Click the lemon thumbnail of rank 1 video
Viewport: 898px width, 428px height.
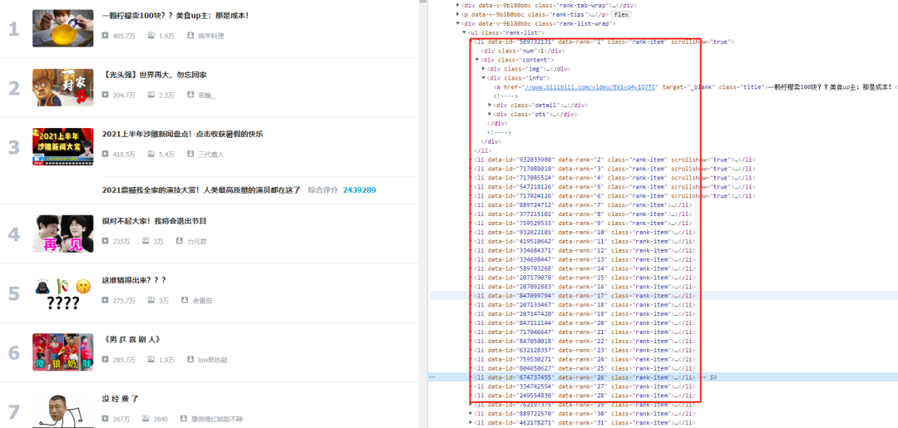63,28
